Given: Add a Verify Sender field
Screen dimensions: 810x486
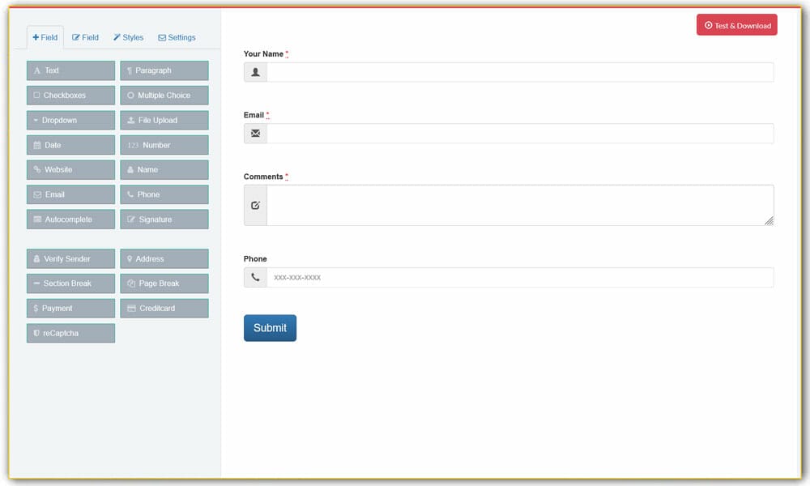Looking at the screenshot, I should tap(70, 258).
